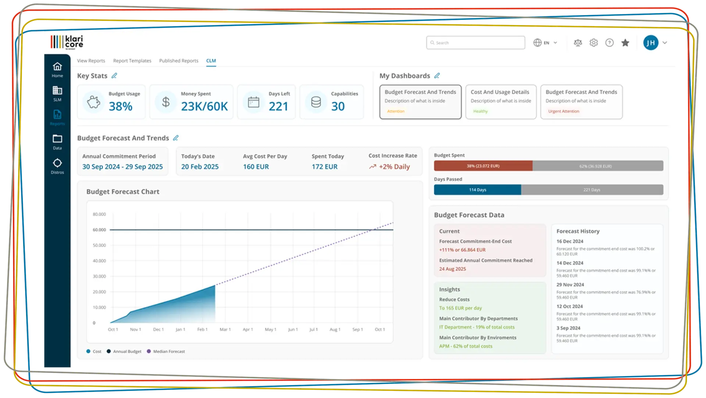Open the Home sidebar icon
706x398 pixels.
click(57, 69)
